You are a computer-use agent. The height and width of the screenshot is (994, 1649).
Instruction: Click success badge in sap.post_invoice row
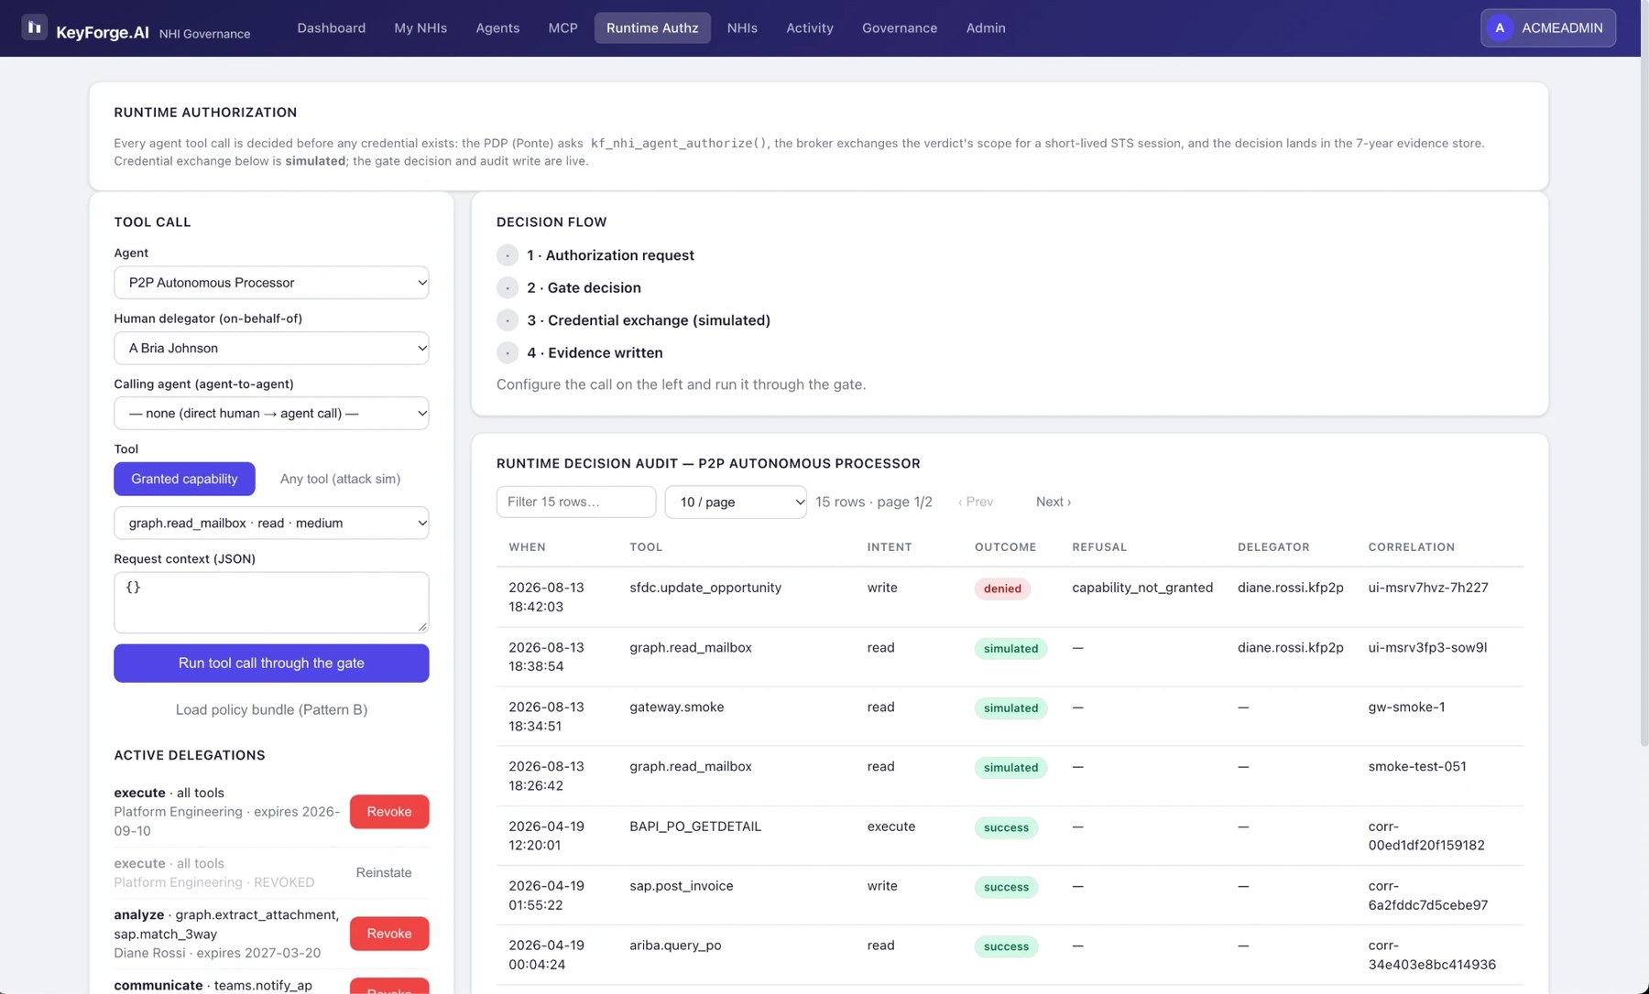tap(1006, 887)
